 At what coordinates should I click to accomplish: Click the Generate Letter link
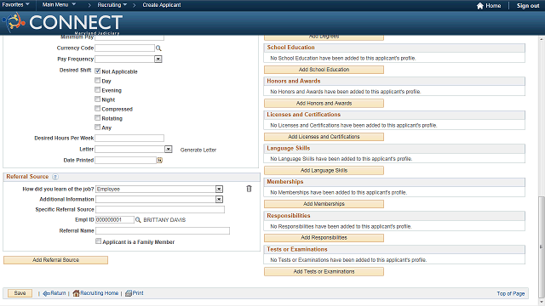[x=198, y=150]
